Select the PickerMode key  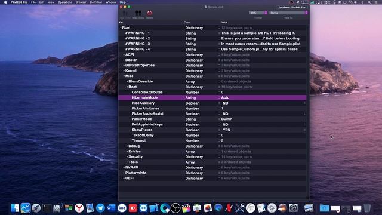[x=141, y=119]
